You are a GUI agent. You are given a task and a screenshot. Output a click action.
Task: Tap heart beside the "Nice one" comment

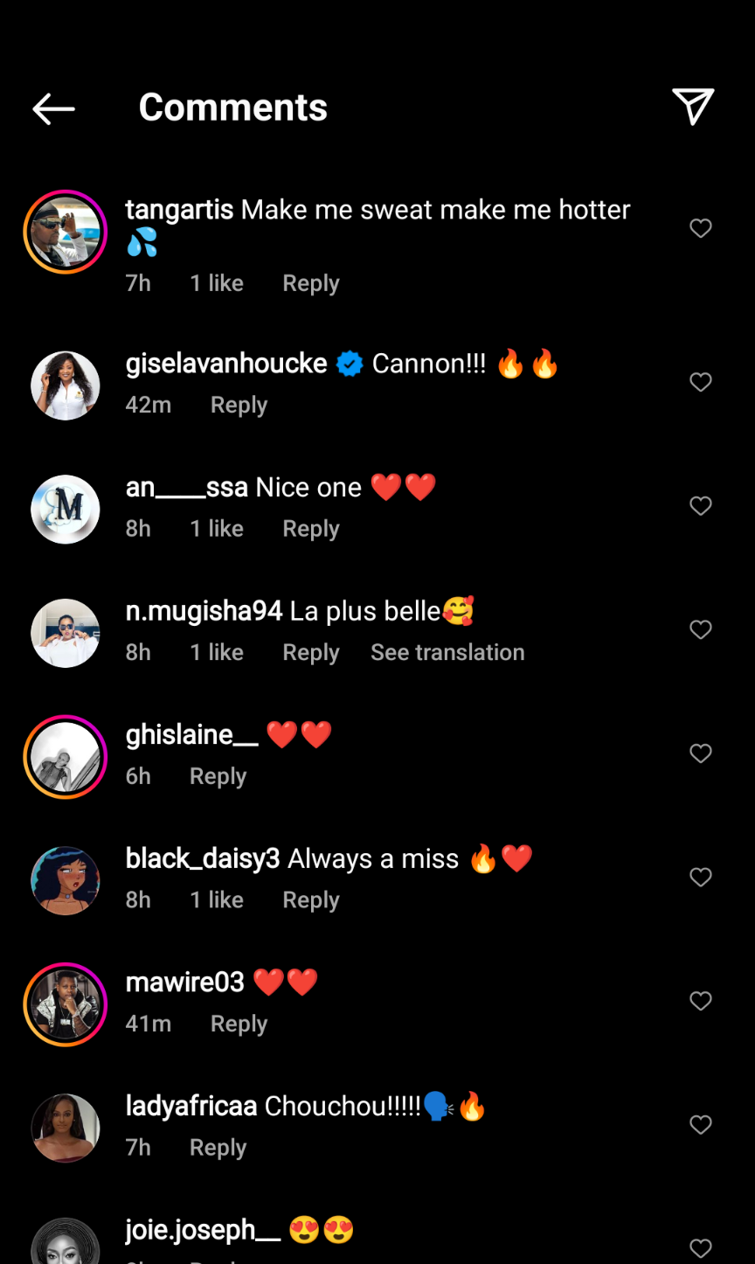coord(701,506)
